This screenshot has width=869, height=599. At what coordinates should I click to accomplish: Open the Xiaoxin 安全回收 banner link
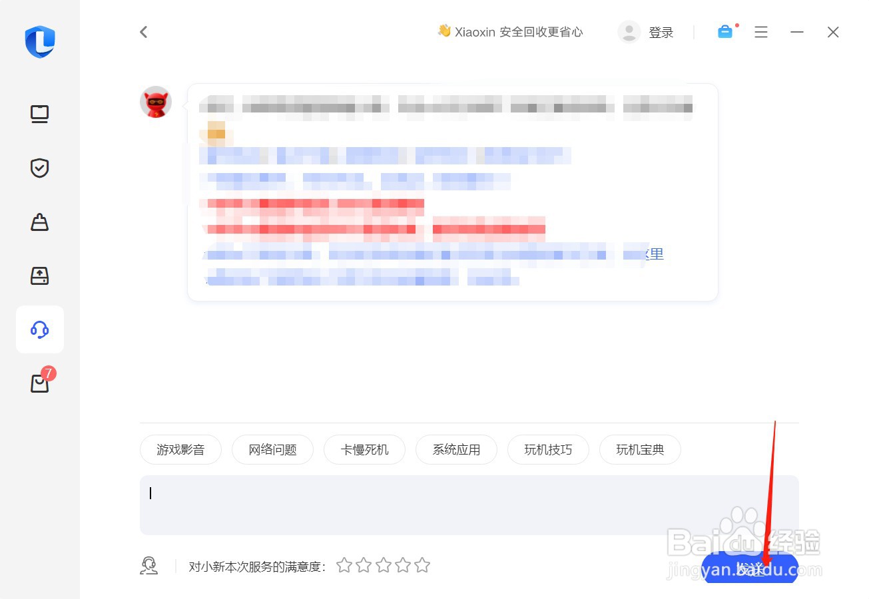[x=511, y=31]
